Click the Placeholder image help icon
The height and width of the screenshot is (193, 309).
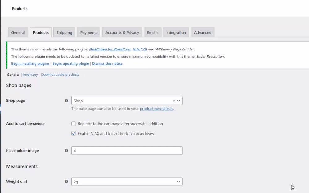point(66,151)
